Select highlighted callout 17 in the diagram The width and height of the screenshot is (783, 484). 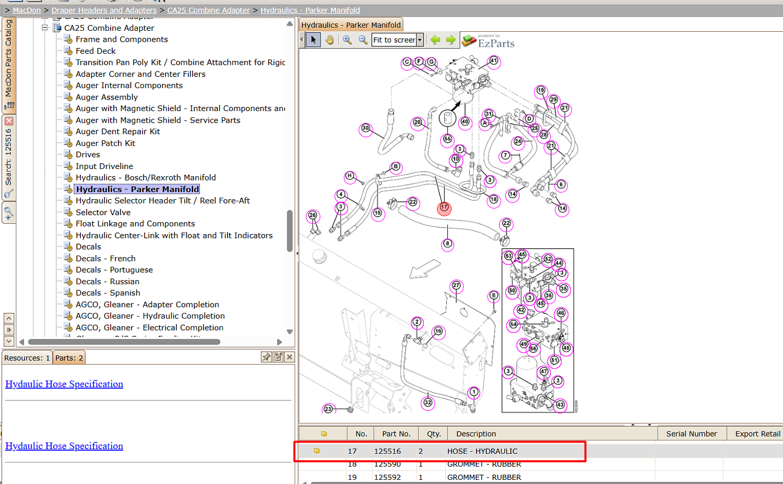(444, 208)
